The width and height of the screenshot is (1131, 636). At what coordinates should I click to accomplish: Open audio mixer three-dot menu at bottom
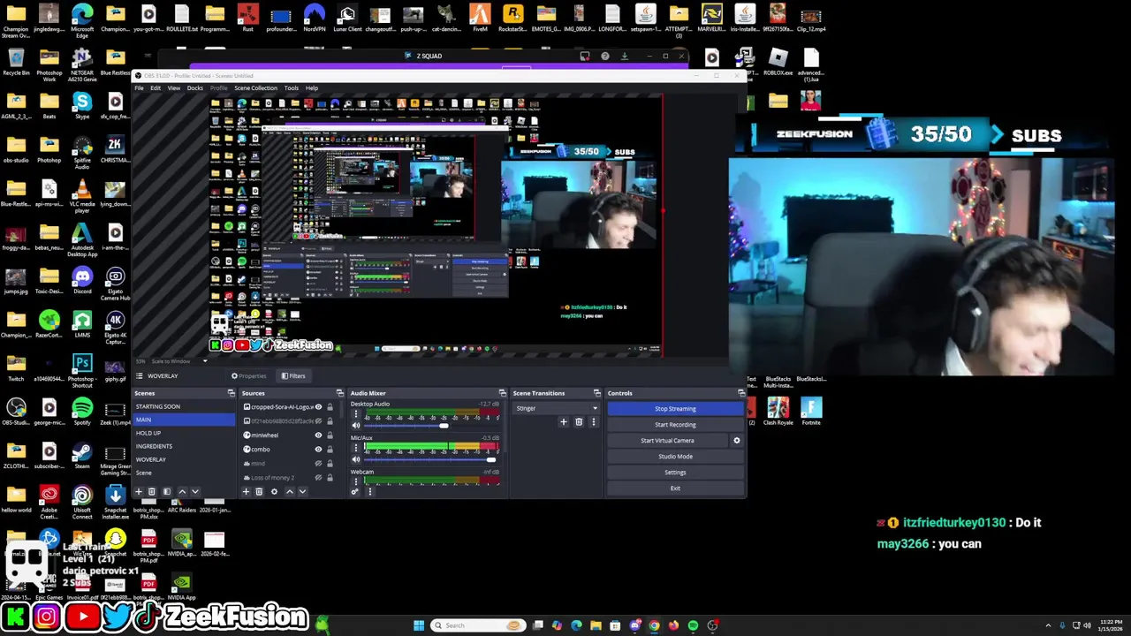click(369, 492)
